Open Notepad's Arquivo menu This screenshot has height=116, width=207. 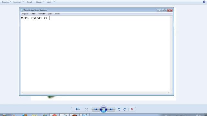pos(25,14)
